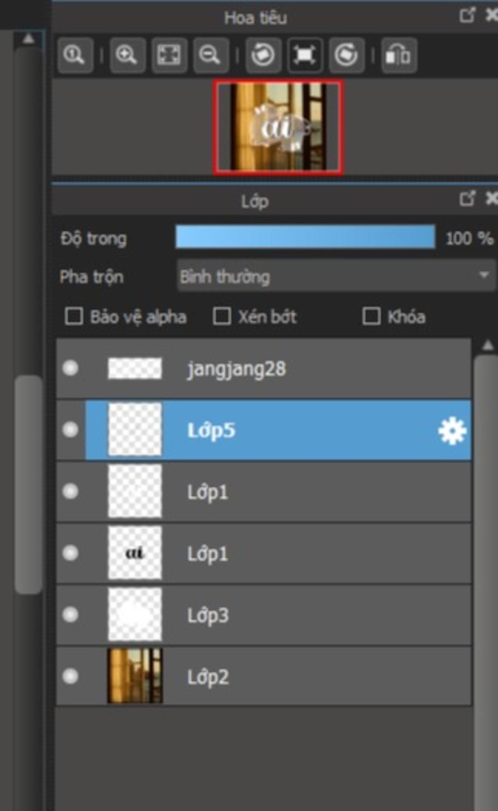The width and height of the screenshot is (498, 811).
Task: Enable the Bảo vệ alpha checkbox
Action: [74, 317]
